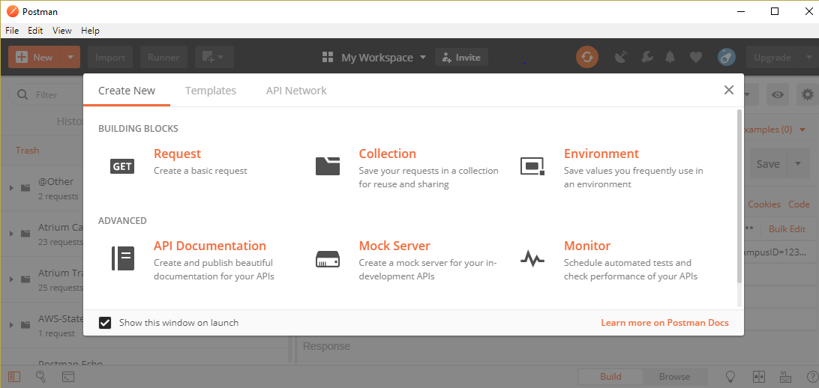
Task: Toggle Show this window on launch
Action: (x=105, y=323)
